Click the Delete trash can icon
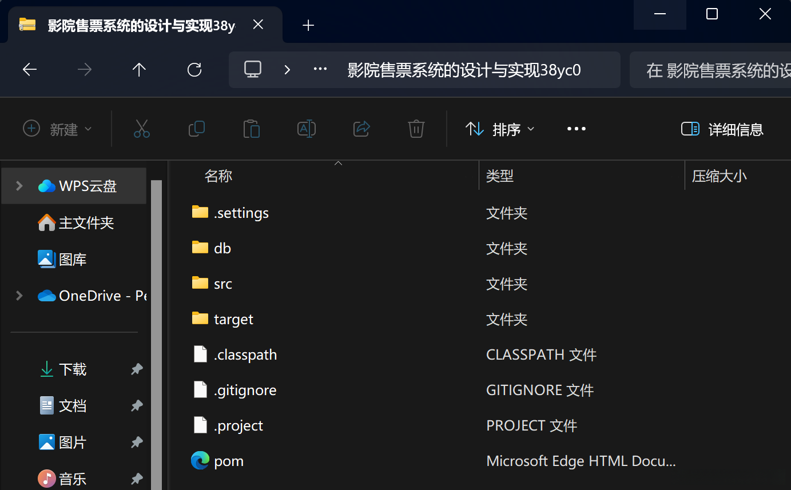Screen dimensions: 791x490 [x=416, y=129]
